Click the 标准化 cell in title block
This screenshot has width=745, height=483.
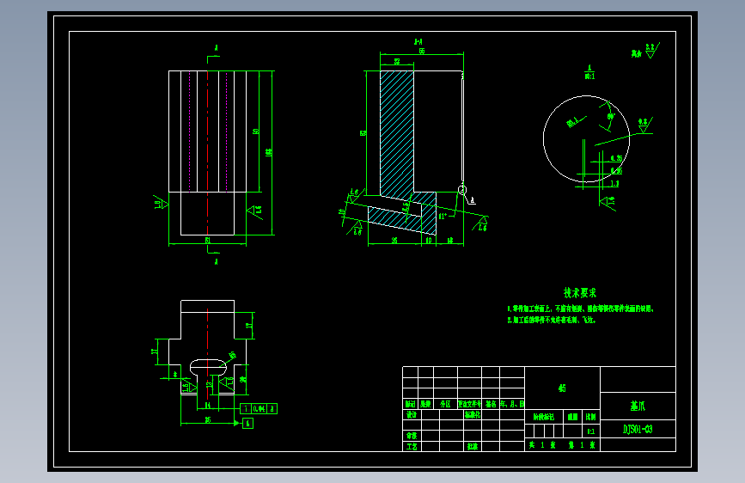pos(473,414)
